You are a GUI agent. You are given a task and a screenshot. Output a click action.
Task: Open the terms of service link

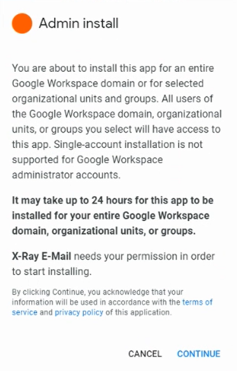pos(112,307)
